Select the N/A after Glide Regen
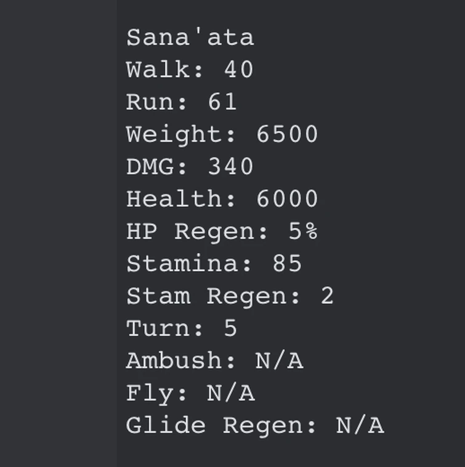465x467 pixels. 360,426
